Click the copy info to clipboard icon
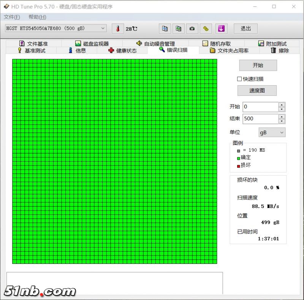 pos(165,29)
